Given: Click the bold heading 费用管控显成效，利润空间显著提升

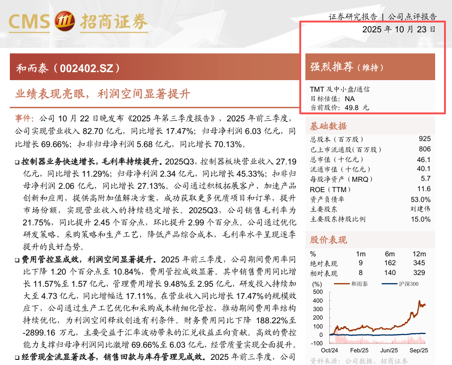Looking at the screenshot, I should (89, 259).
